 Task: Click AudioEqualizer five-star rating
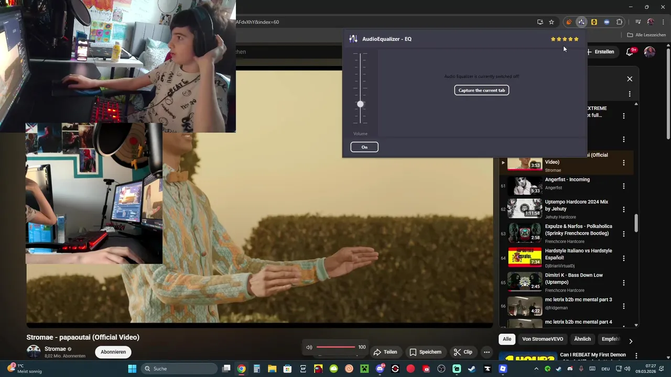(x=565, y=39)
